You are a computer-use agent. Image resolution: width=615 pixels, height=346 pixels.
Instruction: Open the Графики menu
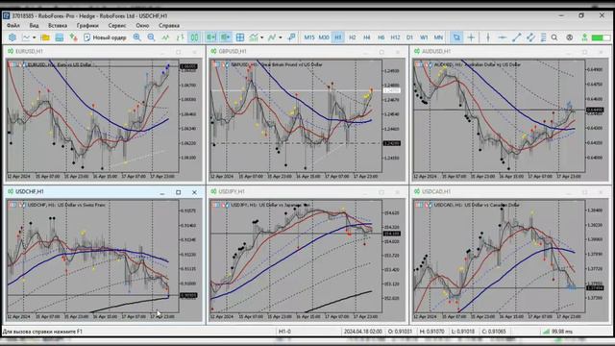pos(87,25)
